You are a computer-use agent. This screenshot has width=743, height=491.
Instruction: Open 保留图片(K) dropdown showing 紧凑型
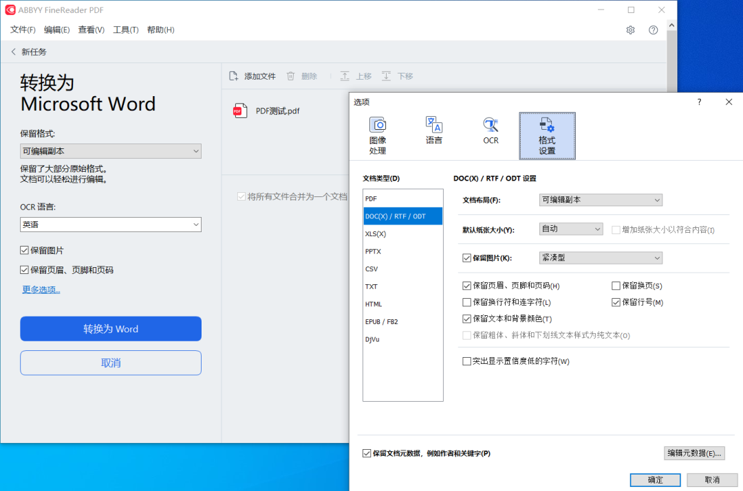[x=601, y=258]
